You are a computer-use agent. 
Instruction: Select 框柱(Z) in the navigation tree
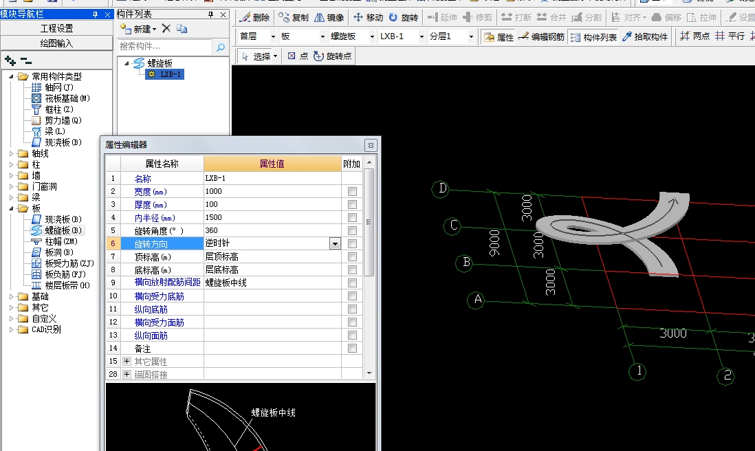(52, 110)
